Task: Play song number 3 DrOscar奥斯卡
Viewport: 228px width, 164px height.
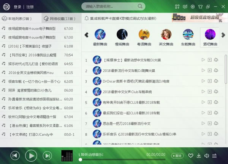Action: click(203, 81)
